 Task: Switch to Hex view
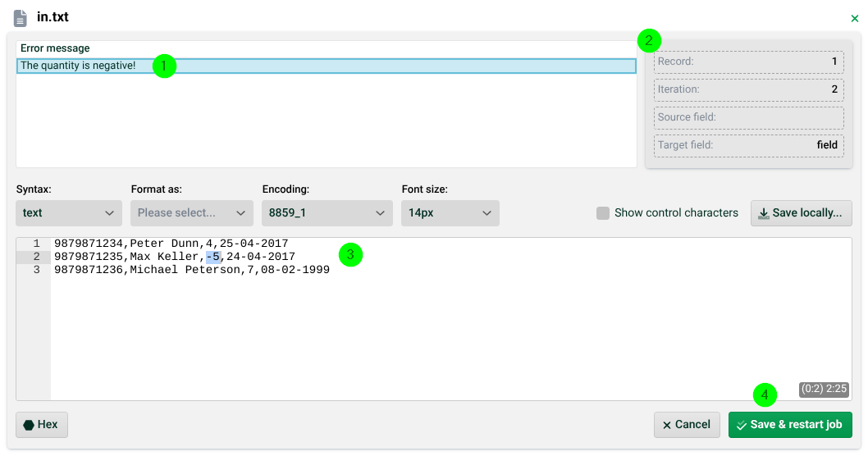42,425
